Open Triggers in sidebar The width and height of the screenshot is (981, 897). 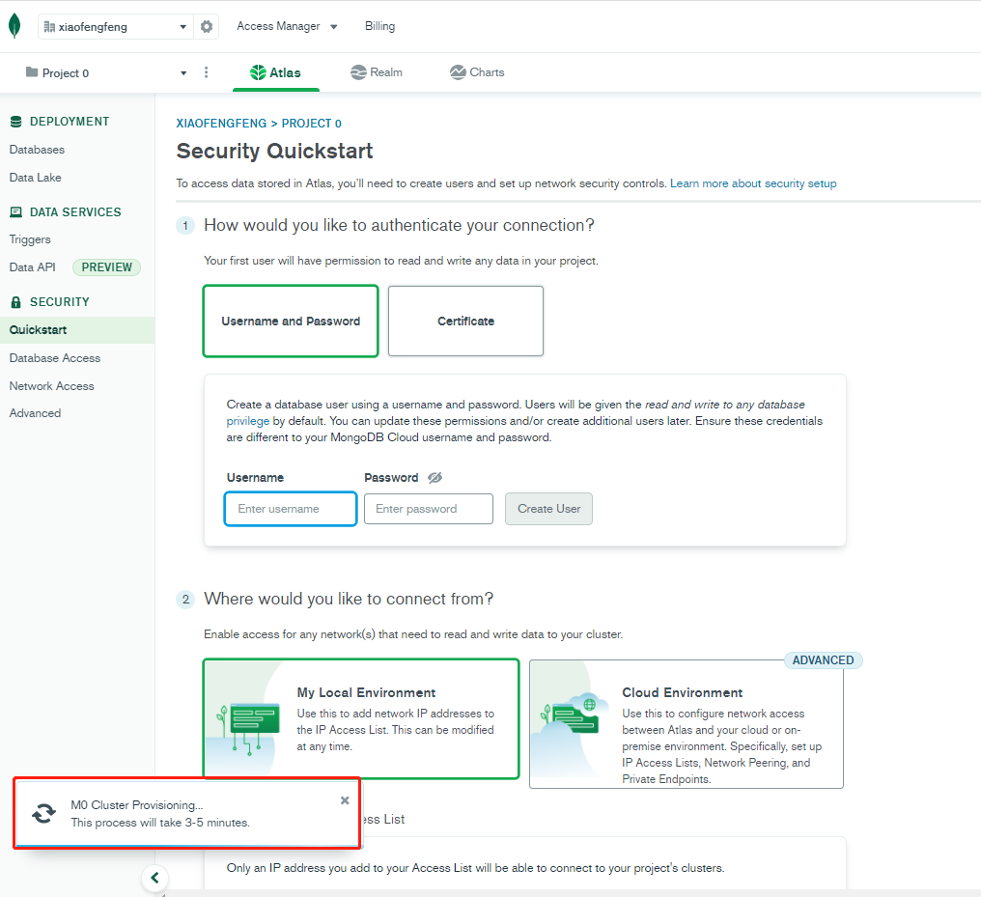30,239
